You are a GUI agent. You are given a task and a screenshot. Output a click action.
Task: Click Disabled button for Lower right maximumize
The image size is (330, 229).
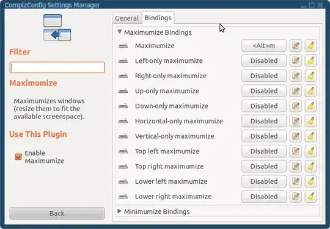(x=264, y=197)
